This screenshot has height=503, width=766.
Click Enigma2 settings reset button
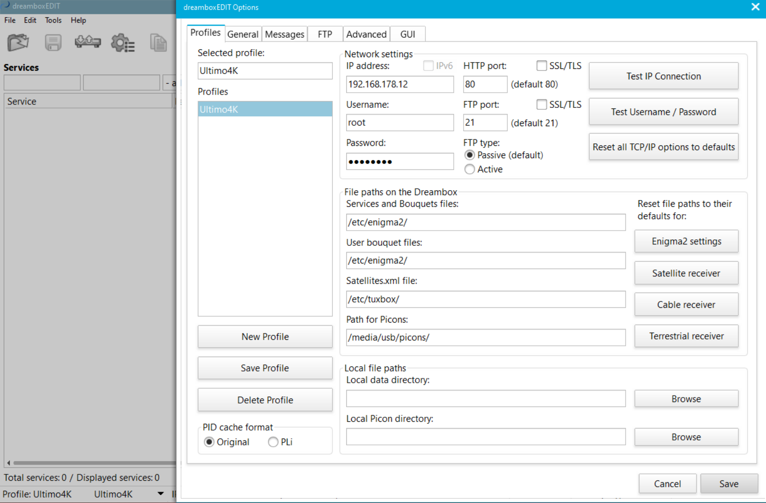tap(686, 241)
